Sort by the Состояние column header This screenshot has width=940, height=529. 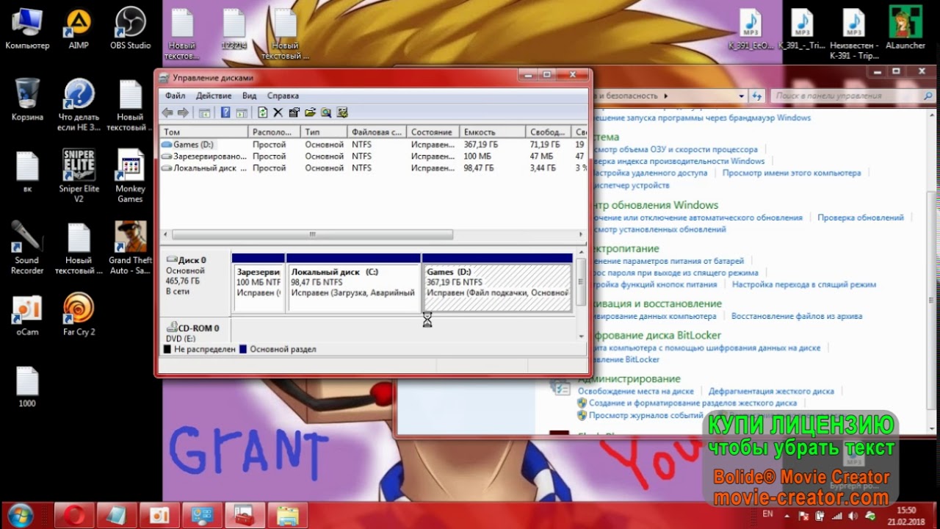(433, 132)
